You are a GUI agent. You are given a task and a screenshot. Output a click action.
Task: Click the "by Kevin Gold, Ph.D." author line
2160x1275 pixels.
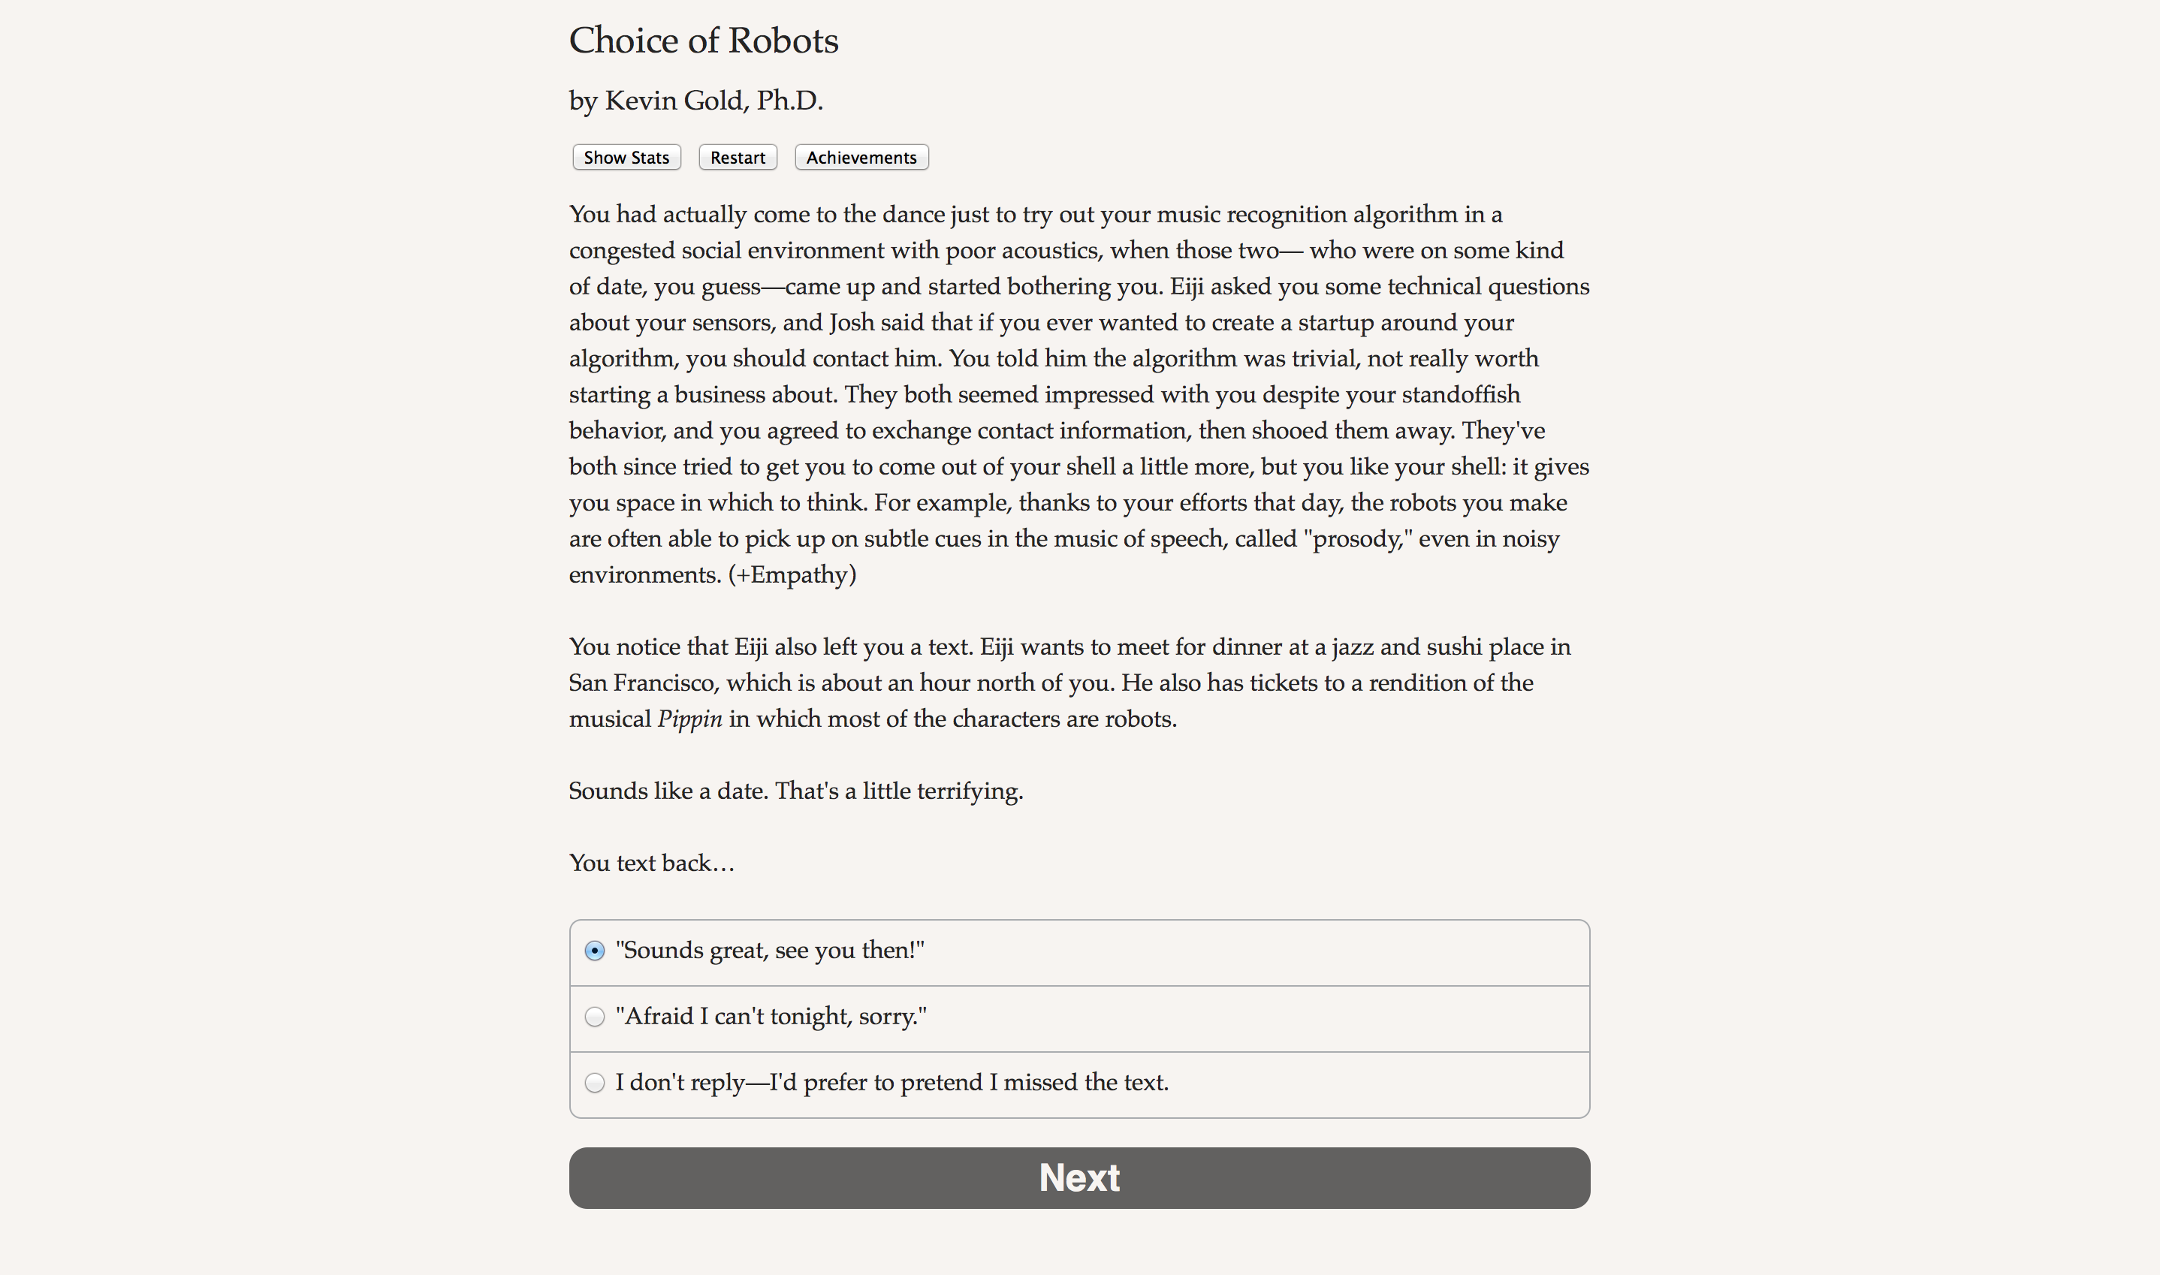pos(696,101)
